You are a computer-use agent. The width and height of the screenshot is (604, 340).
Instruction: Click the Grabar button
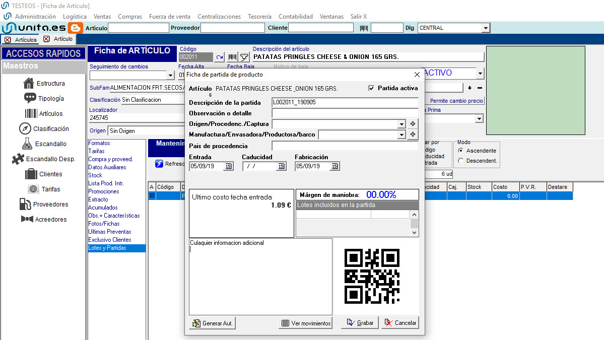point(360,323)
